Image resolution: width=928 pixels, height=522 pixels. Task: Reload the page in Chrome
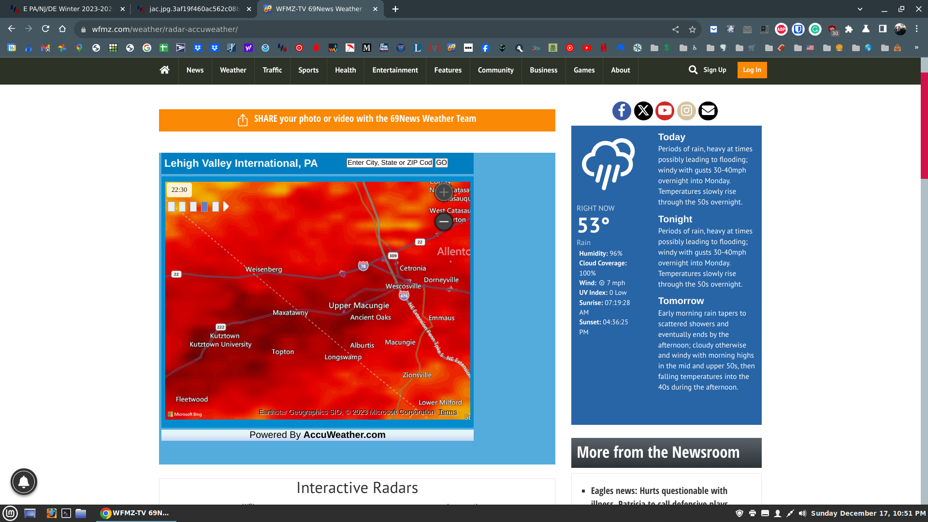click(45, 29)
